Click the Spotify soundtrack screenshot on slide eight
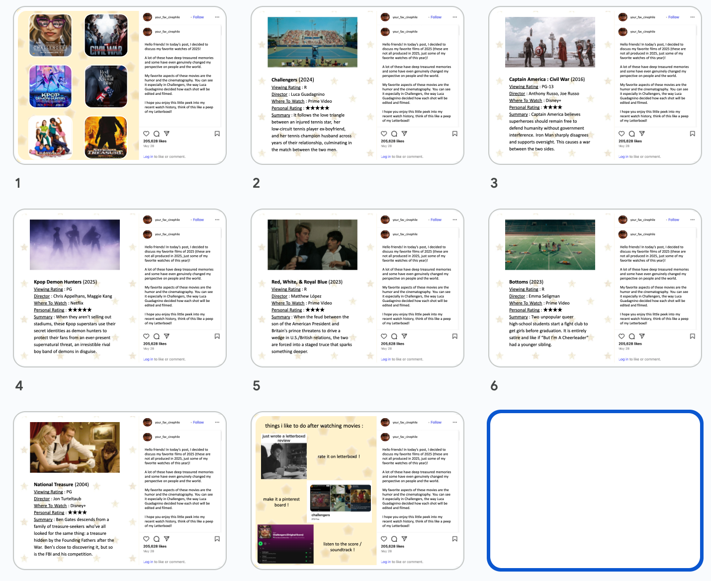Screen dimensions: 711x581 pos(285,544)
